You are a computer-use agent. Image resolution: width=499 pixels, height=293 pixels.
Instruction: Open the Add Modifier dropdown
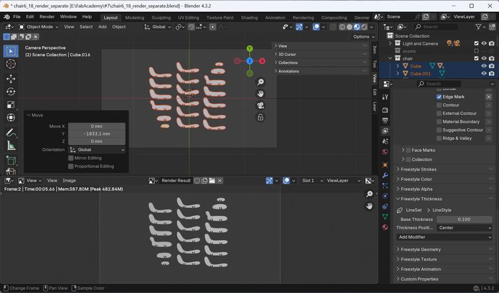[x=444, y=237]
